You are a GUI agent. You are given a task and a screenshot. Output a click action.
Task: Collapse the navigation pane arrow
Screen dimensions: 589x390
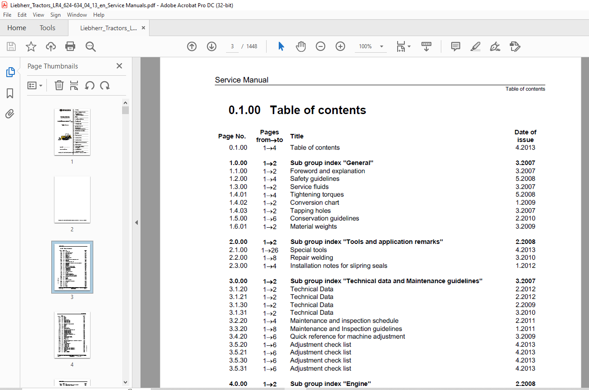click(x=136, y=222)
